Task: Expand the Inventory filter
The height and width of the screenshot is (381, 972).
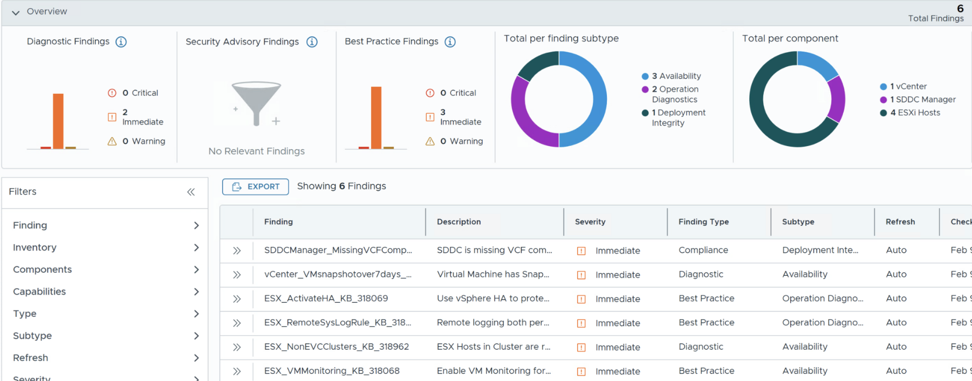Action: pyautogui.click(x=196, y=247)
